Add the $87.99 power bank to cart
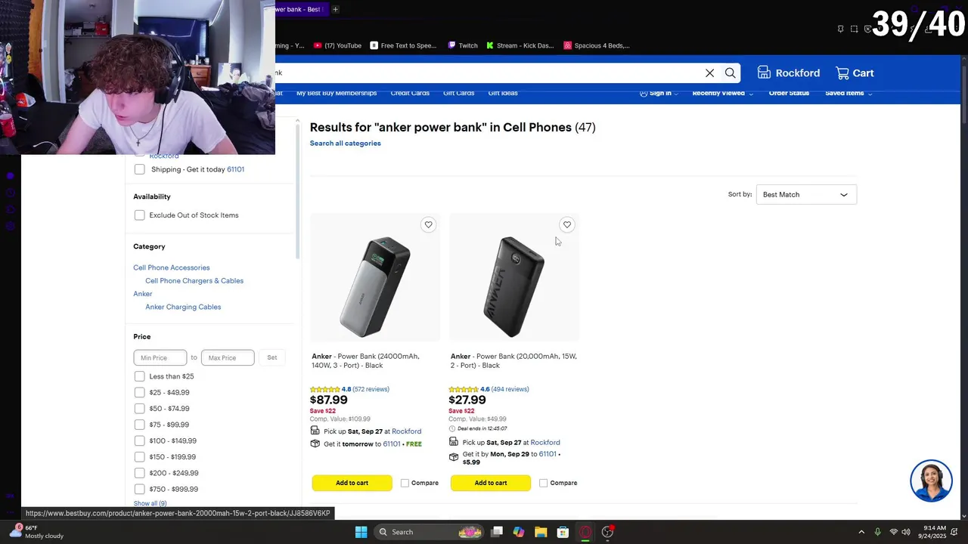The image size is (968, 544). coord(352,483)
